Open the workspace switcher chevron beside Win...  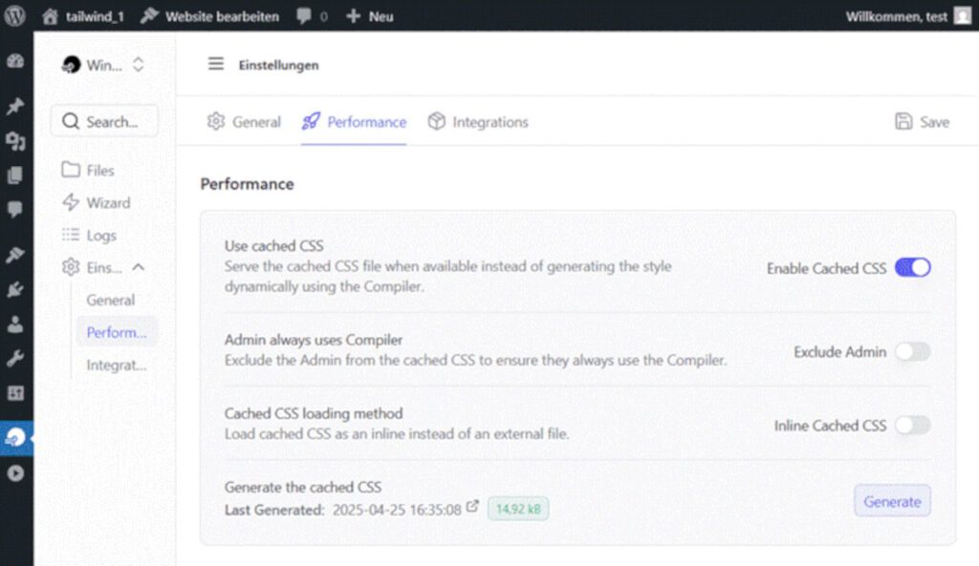coord(140,65)
